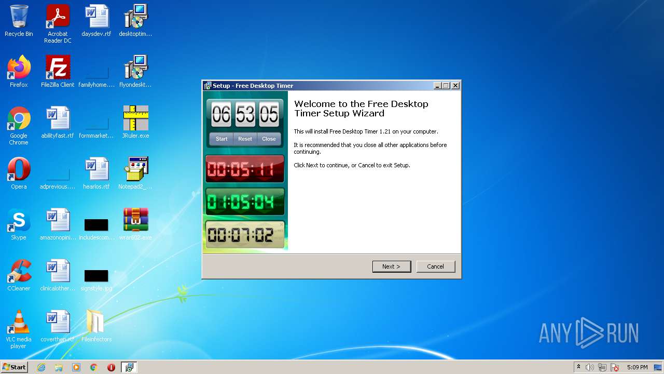Click the 5:09 PM taskbar clock
The image size is (664, 374).
pyautogui.click(x=638, y=367)
